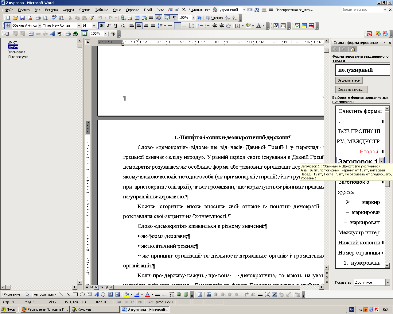This screenshot has width=393, height=314.
Task: Open the Формат menu
Action: click(x=68, y=10)
